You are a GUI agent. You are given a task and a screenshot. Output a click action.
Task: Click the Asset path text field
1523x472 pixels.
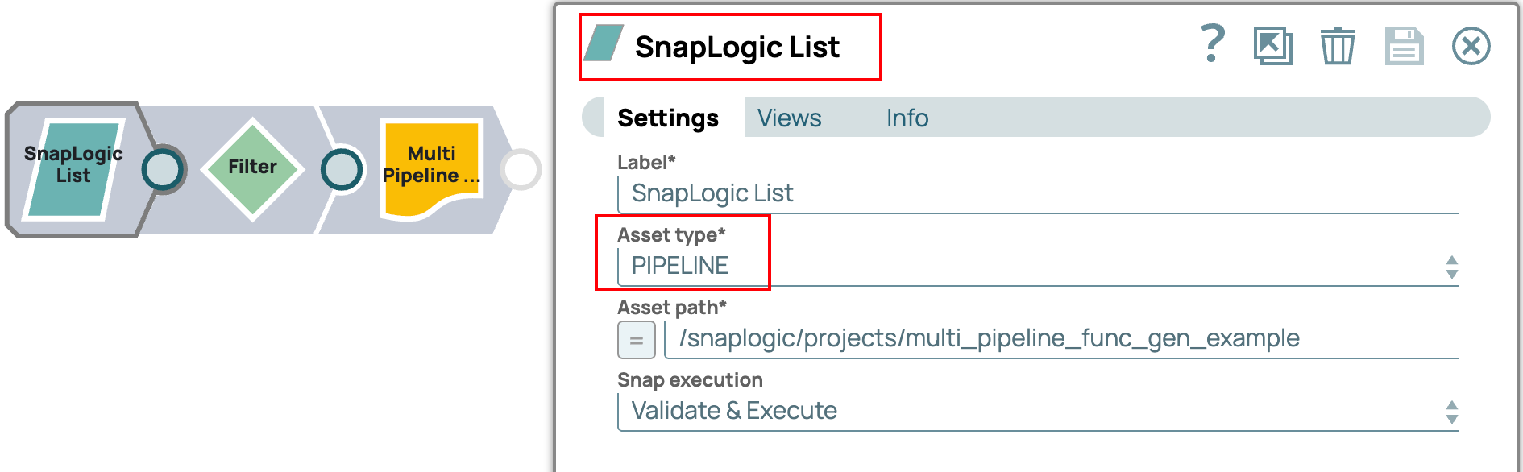(1056, 339)
